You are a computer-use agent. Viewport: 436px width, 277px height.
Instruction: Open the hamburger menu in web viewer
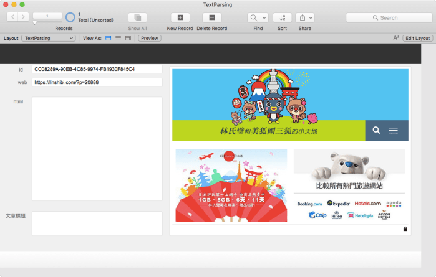point(393,131)
